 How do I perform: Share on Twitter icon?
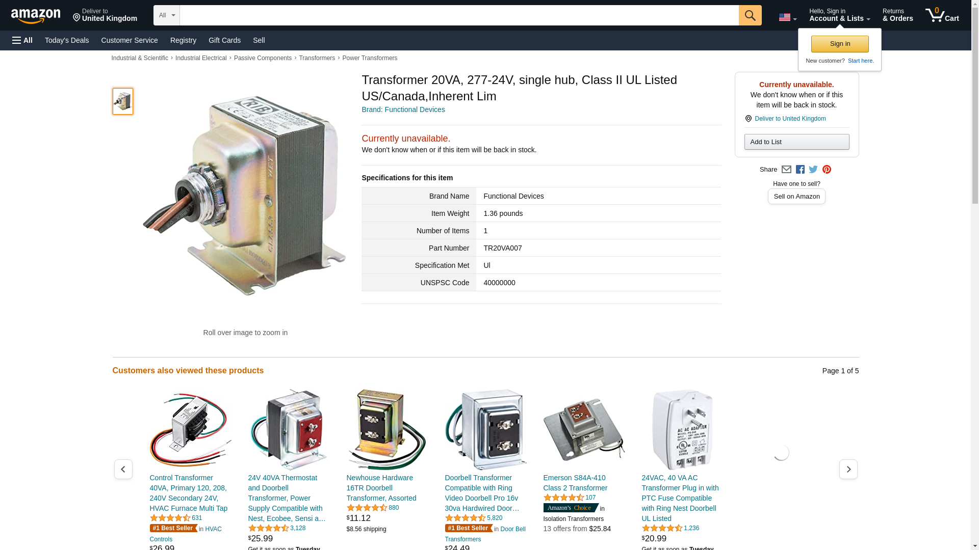(x=813, y=170)
